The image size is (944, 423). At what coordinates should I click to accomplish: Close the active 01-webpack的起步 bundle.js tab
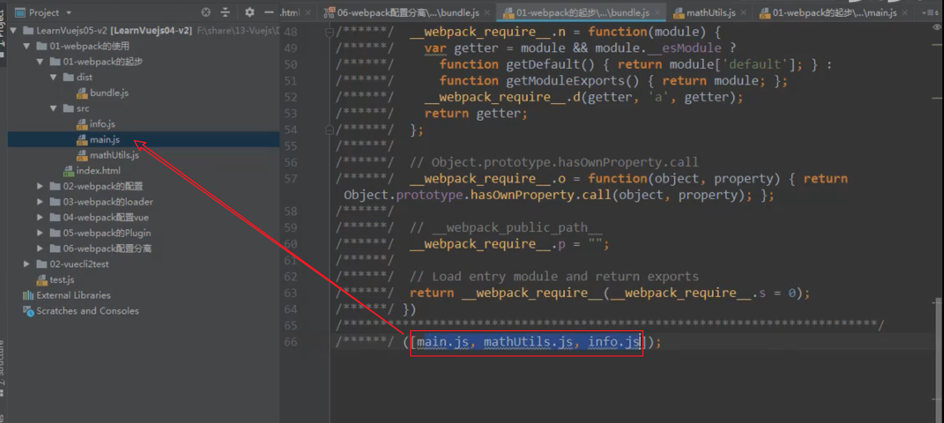click(x=657, y=13)
